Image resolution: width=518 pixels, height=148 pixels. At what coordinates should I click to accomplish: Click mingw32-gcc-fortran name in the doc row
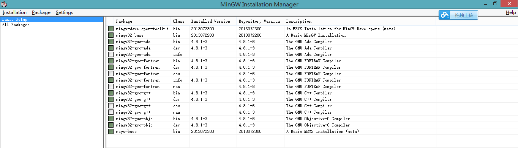point(137,74)
